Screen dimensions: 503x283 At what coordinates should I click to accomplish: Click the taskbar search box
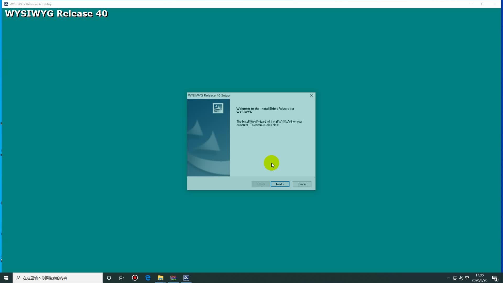pos(58,278)
